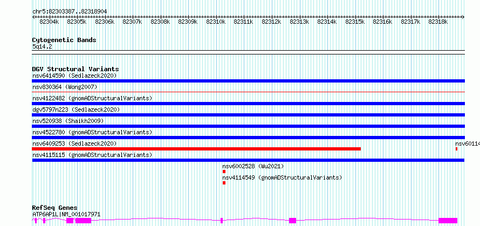The height and width of the screenshot is (226, 480).
Task: Open the nsv6414590 (Sedlazeck2020) label
Action: (74, 76)
